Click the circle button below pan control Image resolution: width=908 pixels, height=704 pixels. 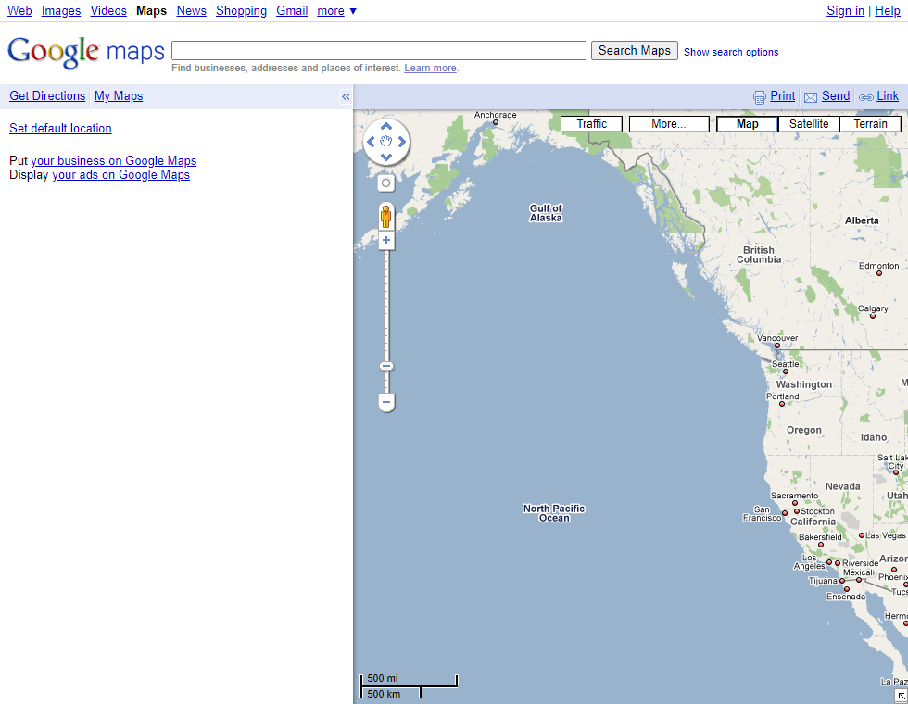click(386, 183)
